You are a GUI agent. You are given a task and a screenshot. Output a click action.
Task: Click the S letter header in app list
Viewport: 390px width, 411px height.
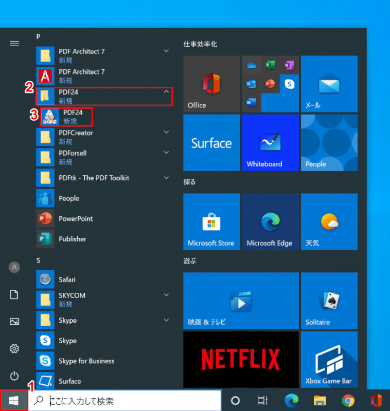tap(38, 260)
